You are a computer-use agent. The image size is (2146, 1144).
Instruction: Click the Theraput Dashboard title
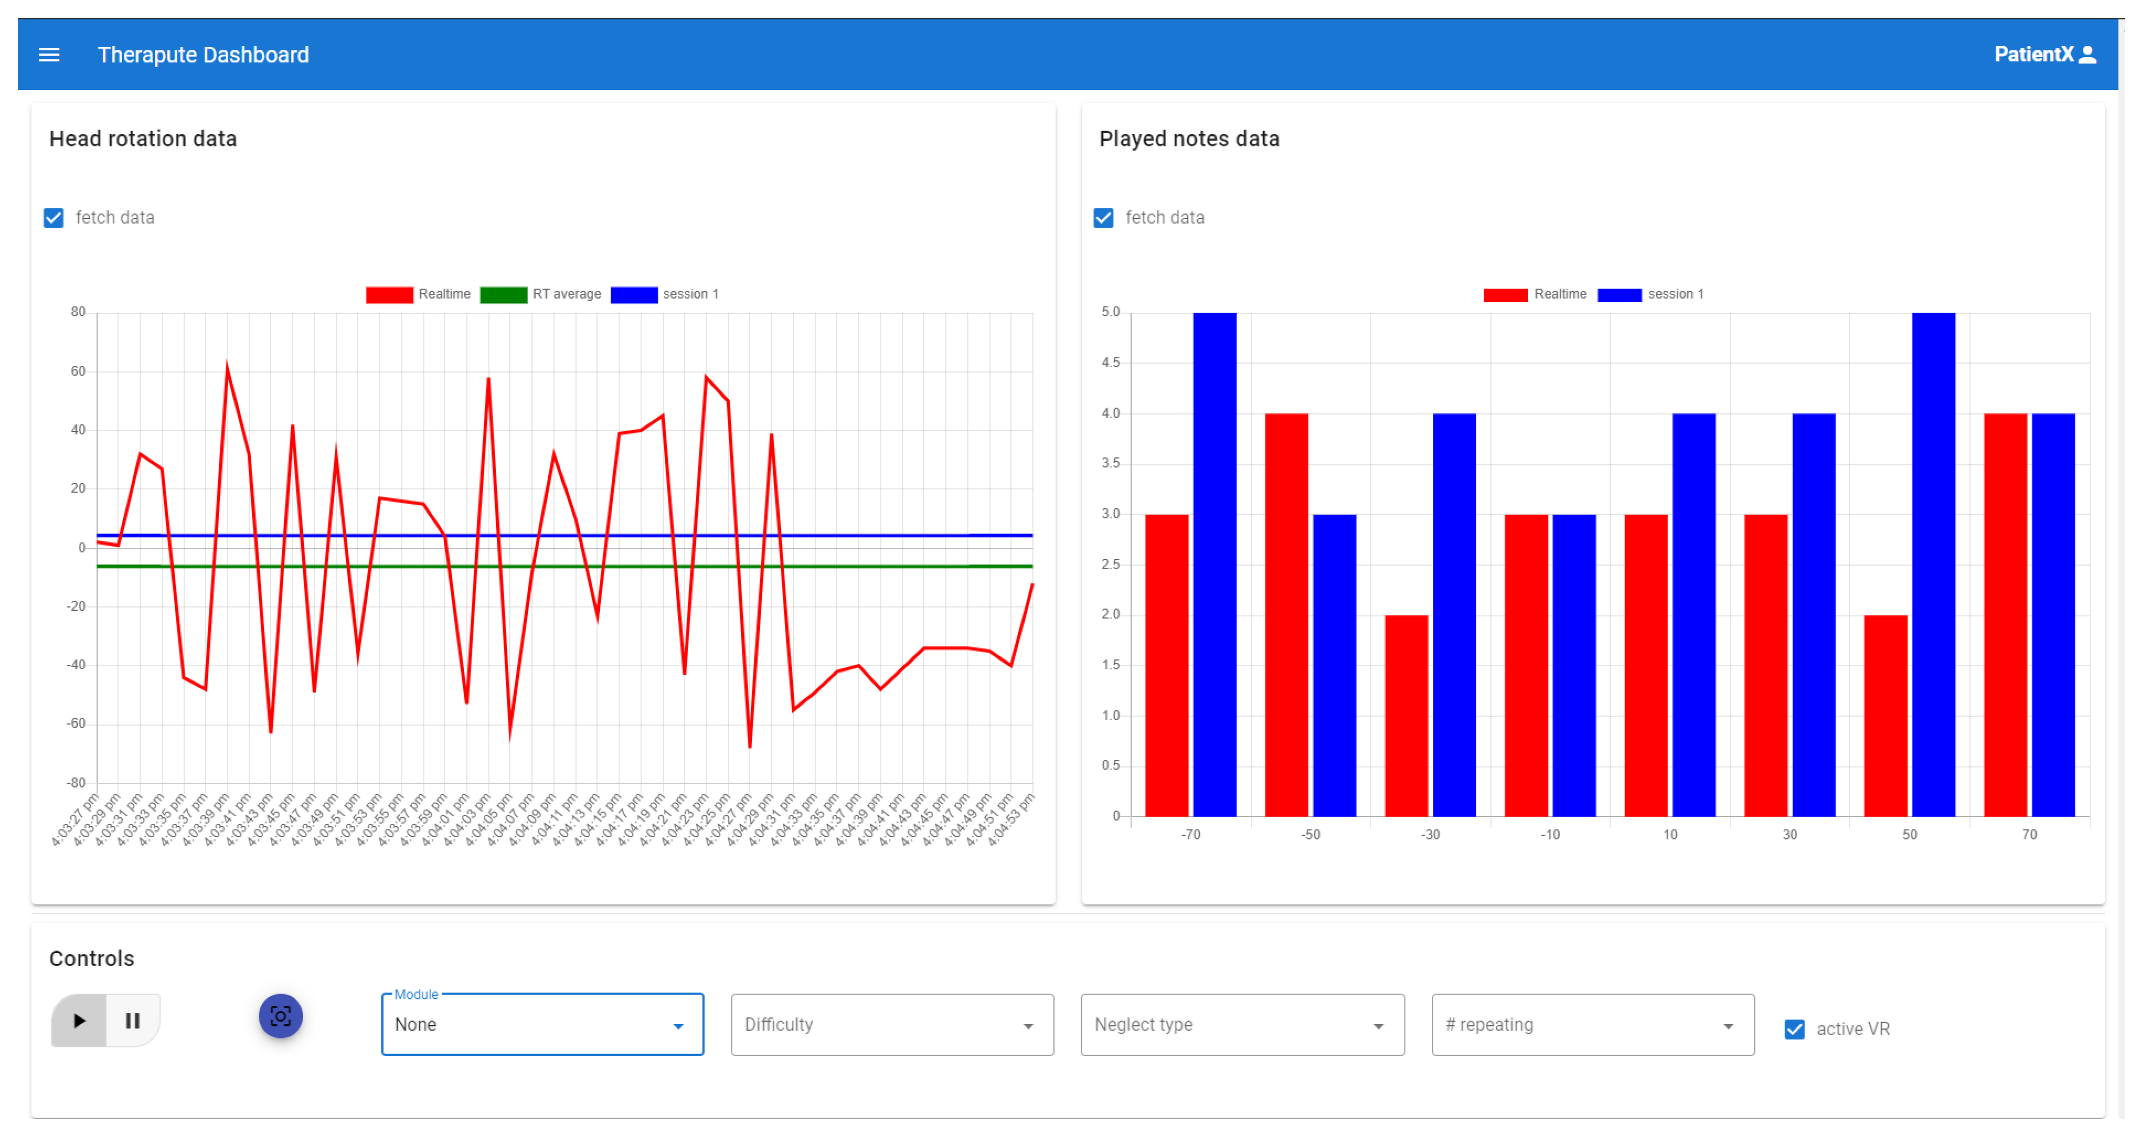coord(203,55)
